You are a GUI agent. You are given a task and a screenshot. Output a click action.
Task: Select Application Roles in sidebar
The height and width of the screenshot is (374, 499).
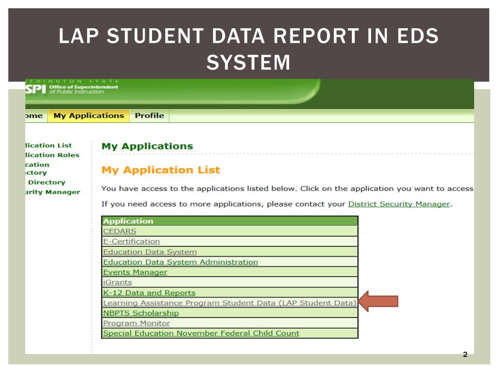coord(52,155)
